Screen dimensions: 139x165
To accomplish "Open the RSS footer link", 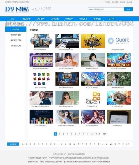I will (83, 154).
